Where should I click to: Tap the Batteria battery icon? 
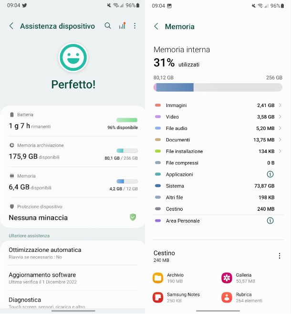(x=12, y=115)
